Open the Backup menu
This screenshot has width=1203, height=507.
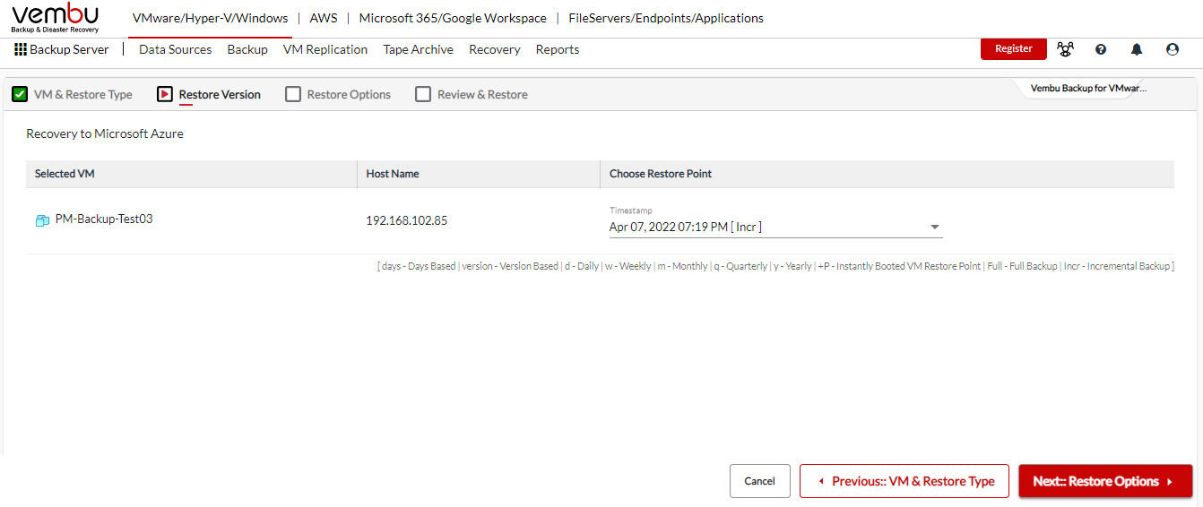tap(247, 50)
